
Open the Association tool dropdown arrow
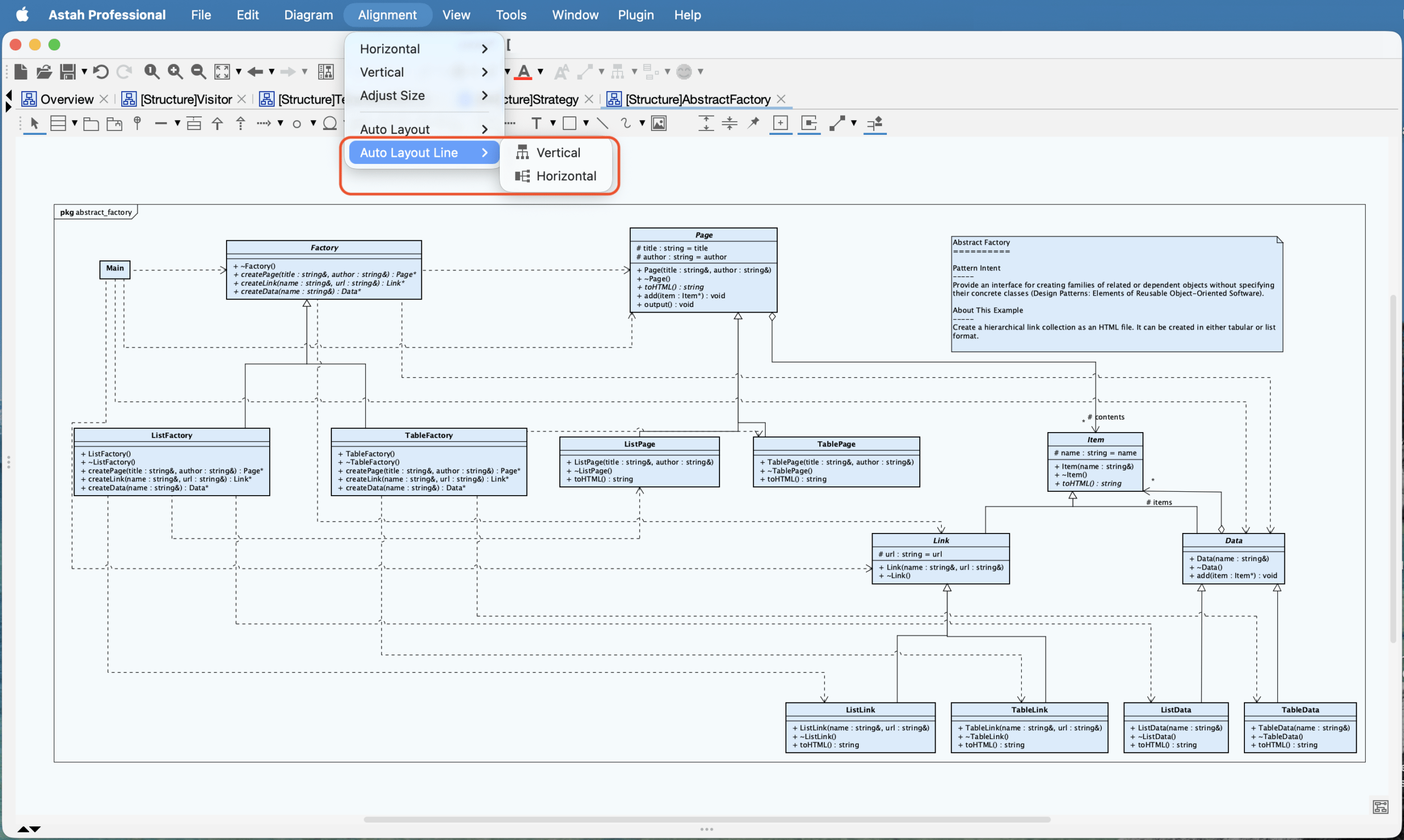coord(177,123)
